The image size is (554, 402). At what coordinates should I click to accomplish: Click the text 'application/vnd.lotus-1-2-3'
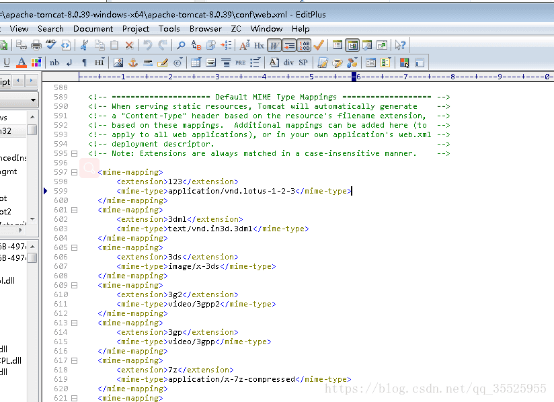232,191
